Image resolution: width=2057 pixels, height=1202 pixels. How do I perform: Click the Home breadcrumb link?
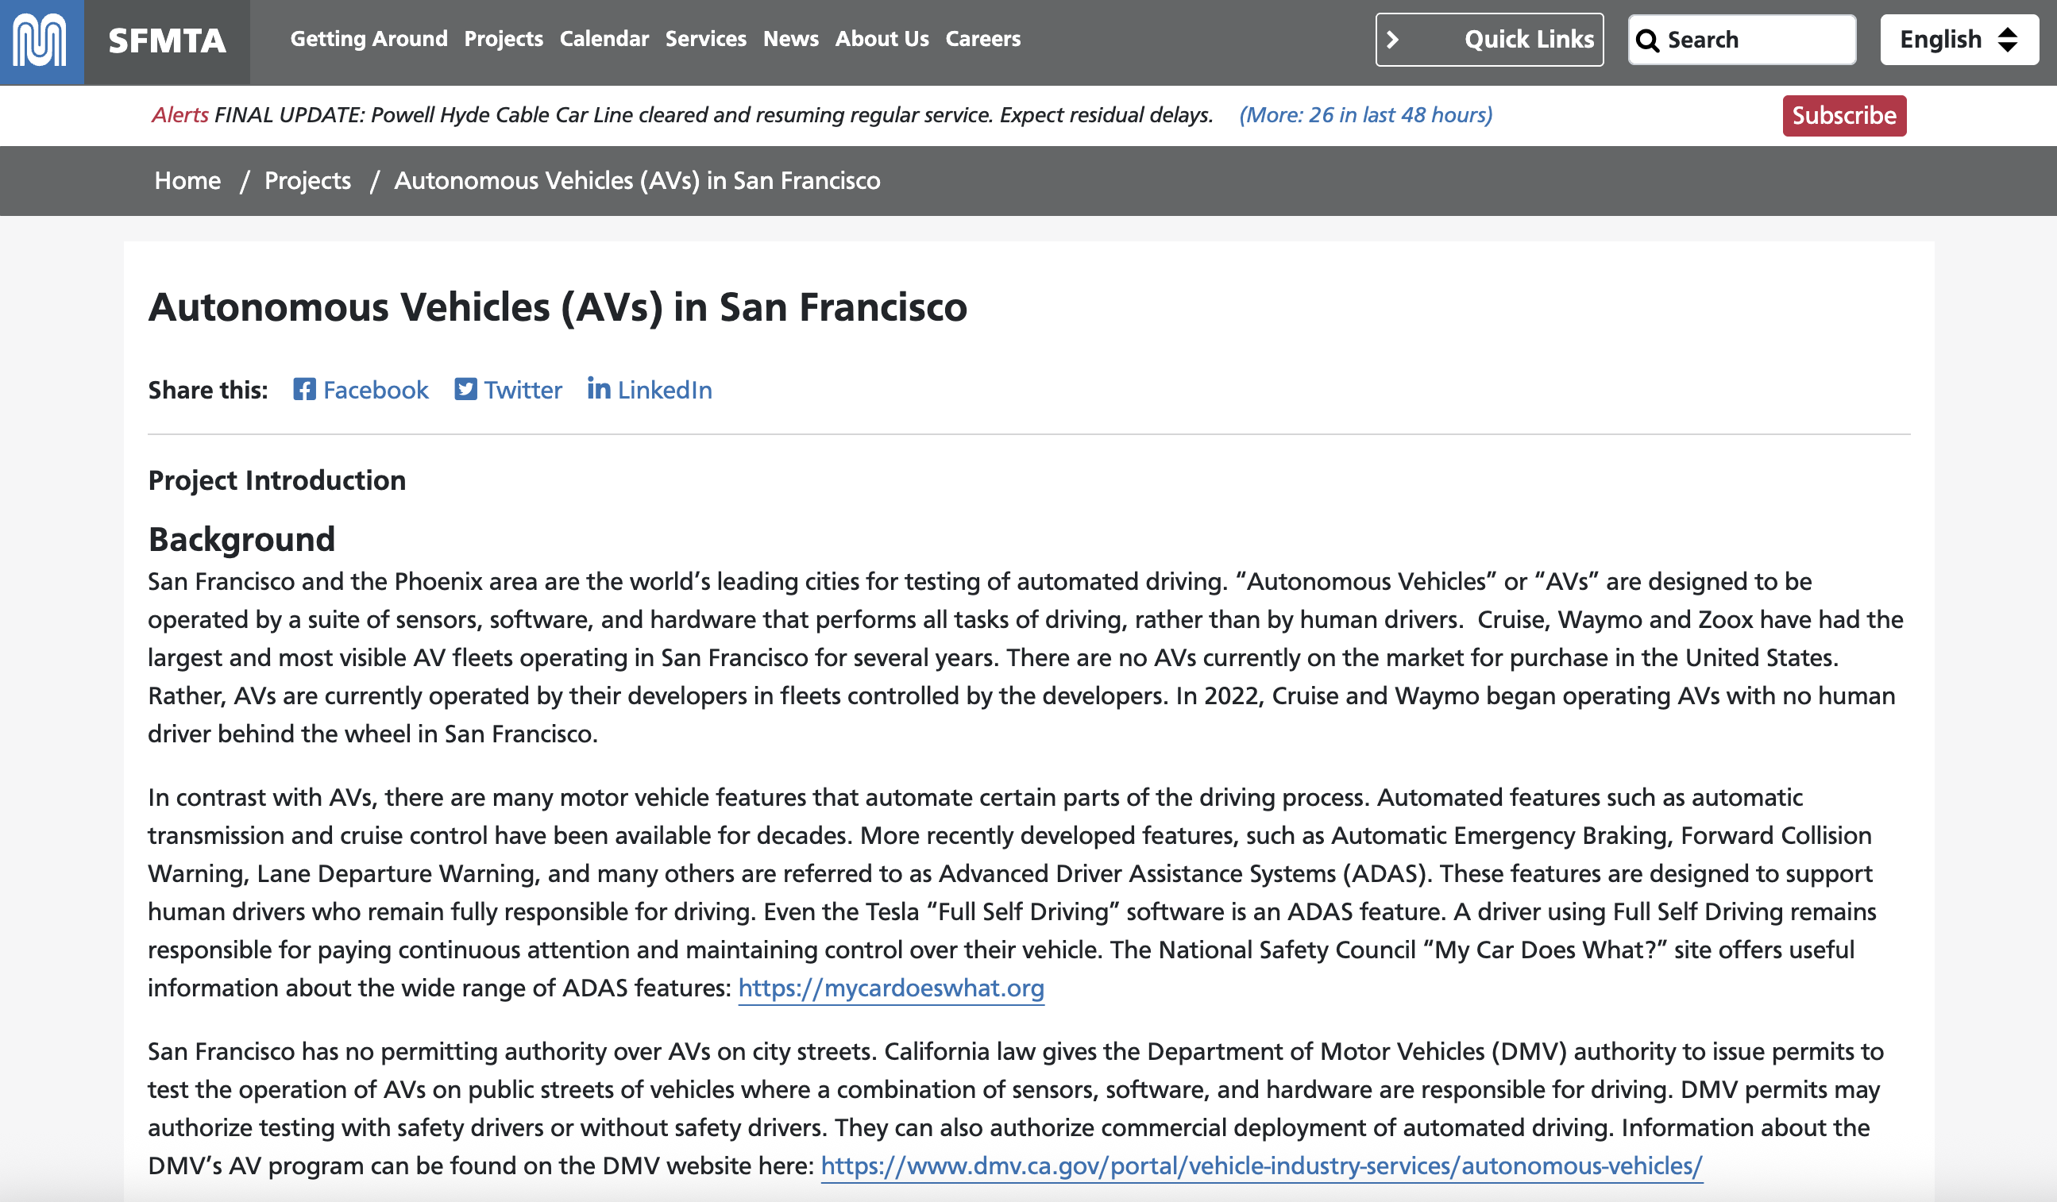pyautogui.click(x=187, y=180)
